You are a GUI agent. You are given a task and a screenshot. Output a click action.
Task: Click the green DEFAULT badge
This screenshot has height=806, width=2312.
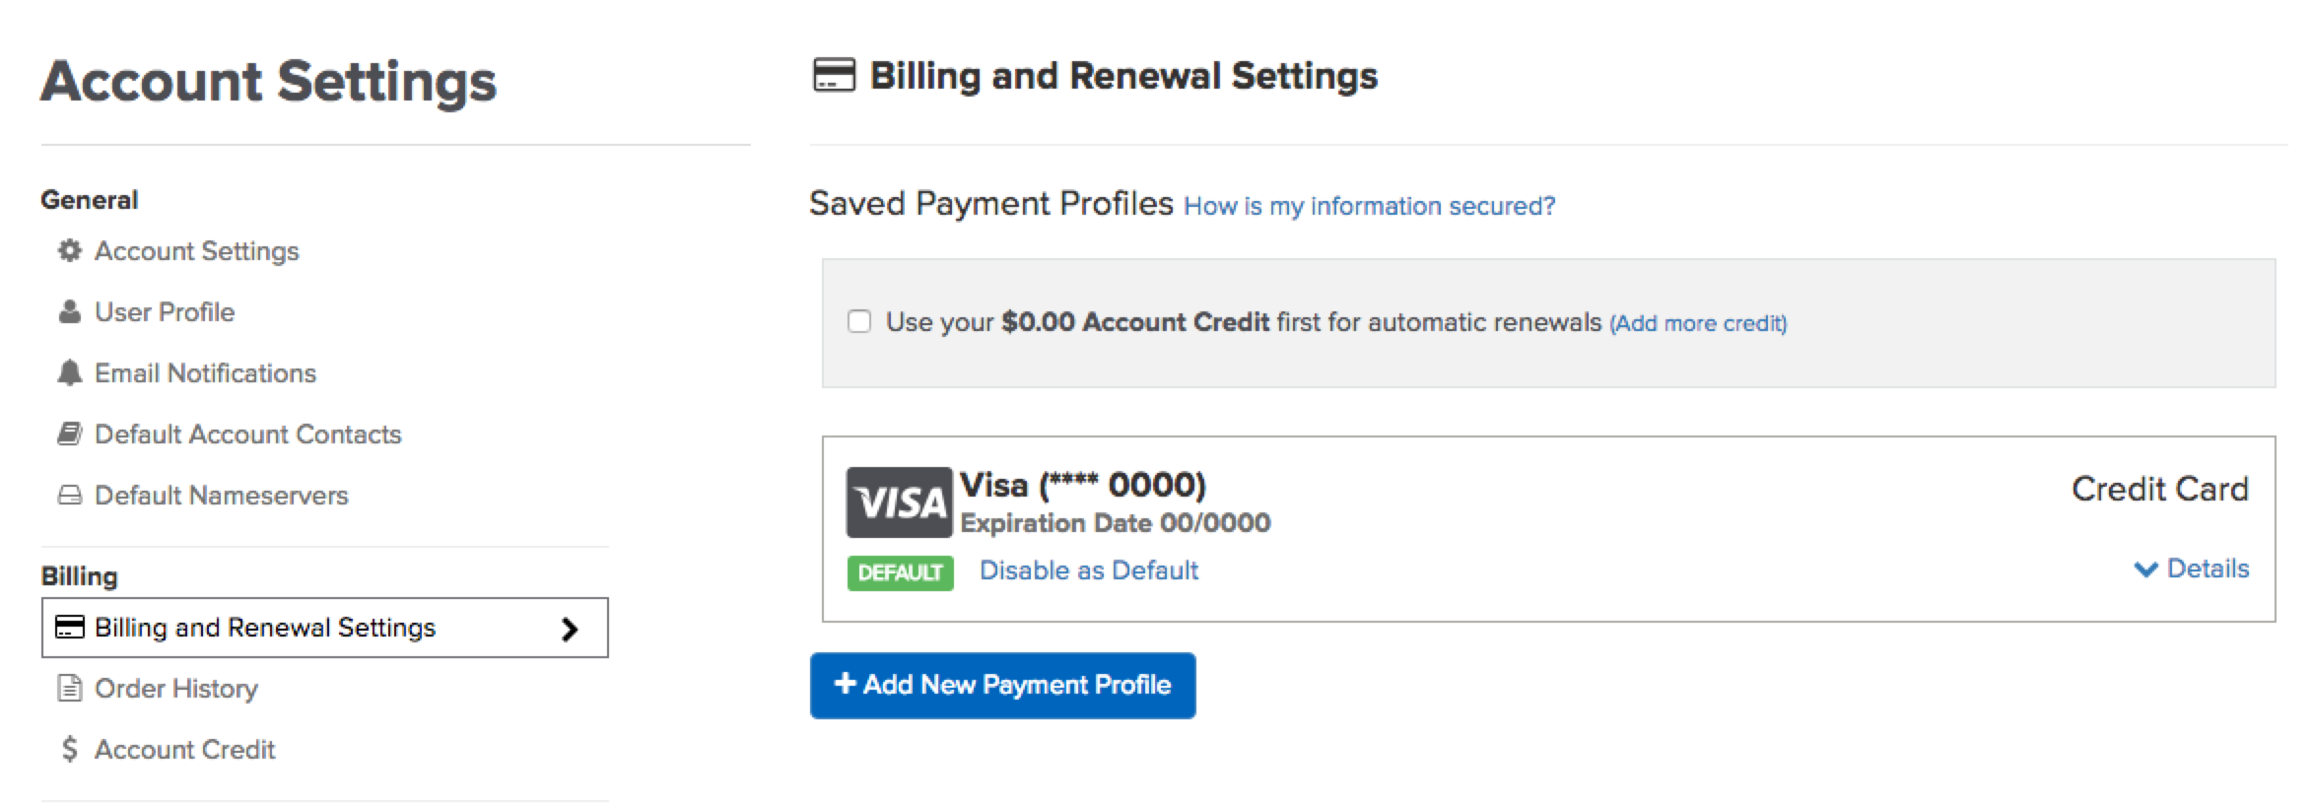pos(901,572)
